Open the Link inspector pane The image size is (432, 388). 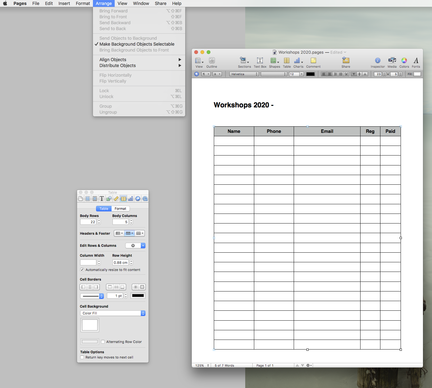point(138,199)
